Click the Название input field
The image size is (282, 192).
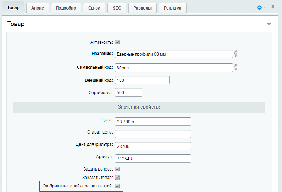[x=174, y=54]
